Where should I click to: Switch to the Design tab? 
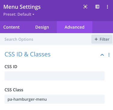pyautogui.click(x=42, y=27)
